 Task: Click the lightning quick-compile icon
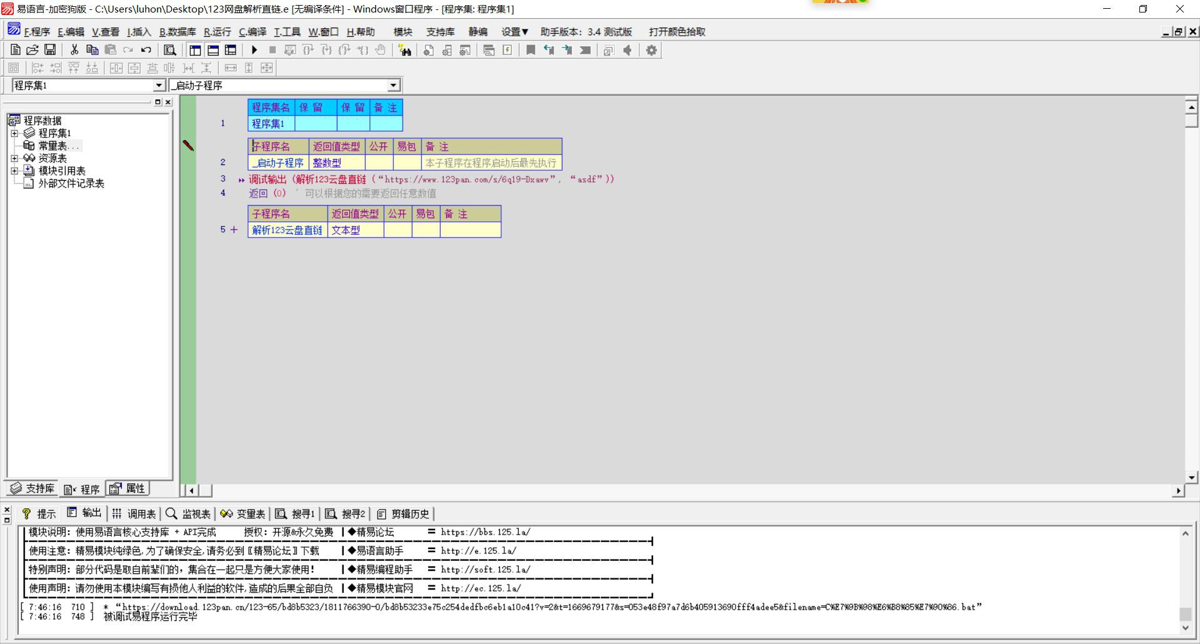click(x=507, y=50)
